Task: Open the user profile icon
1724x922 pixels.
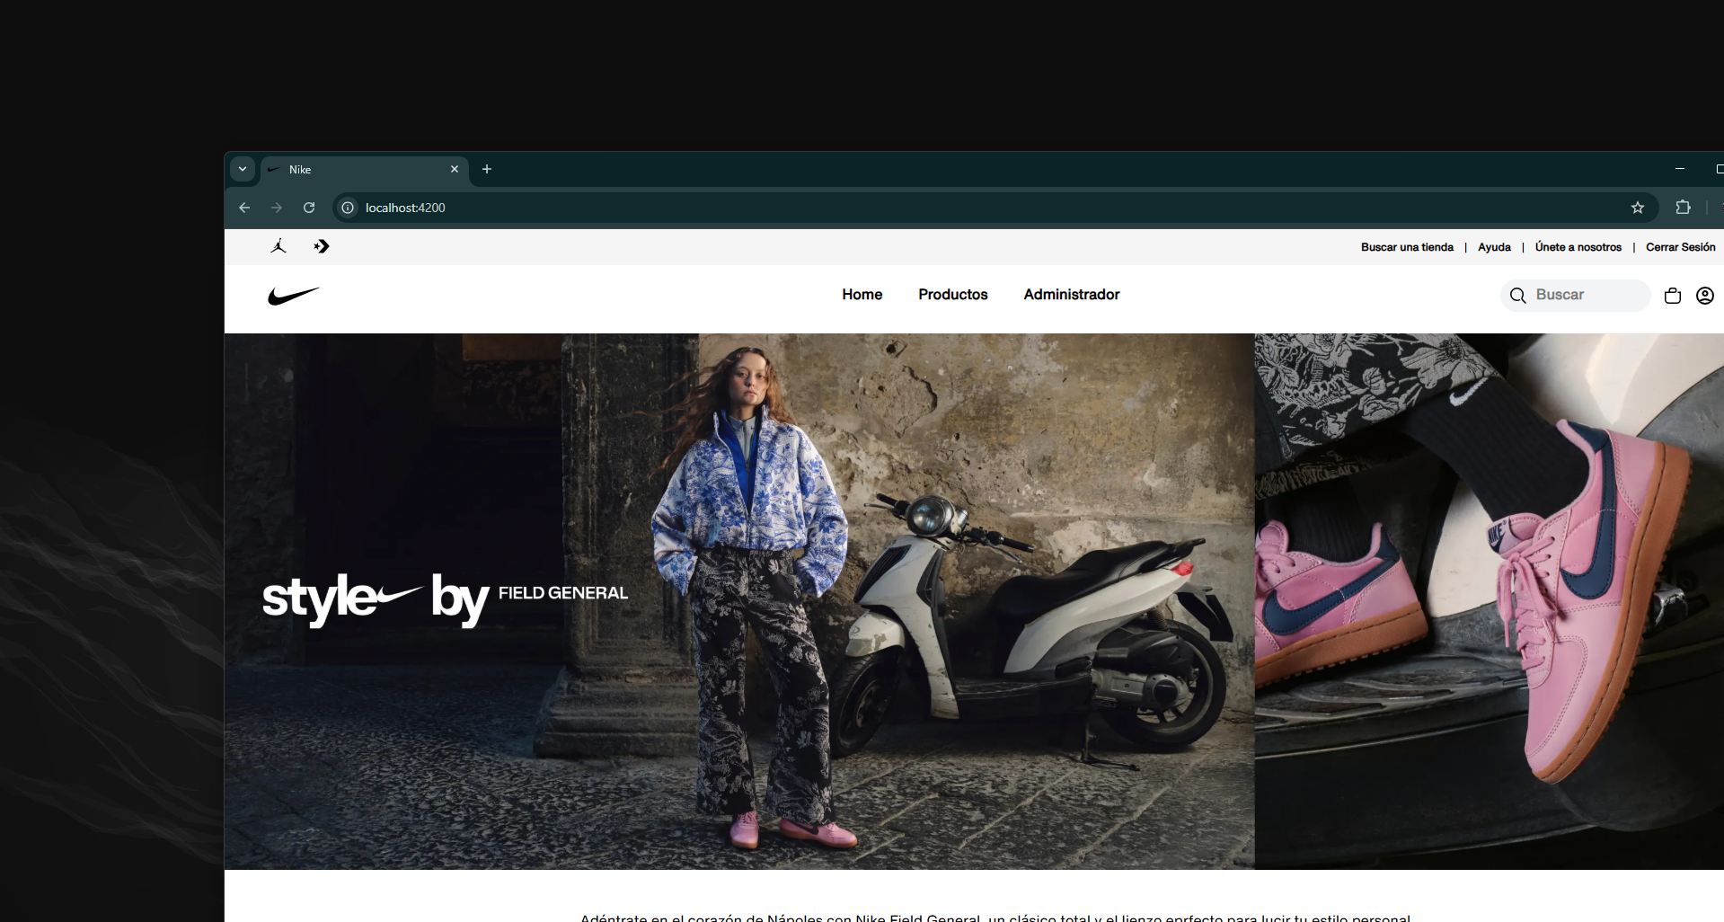Action: 1704,296
